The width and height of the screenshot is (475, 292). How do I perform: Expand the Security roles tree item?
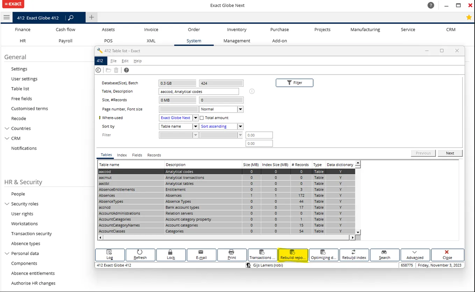(x=7, y=204)
